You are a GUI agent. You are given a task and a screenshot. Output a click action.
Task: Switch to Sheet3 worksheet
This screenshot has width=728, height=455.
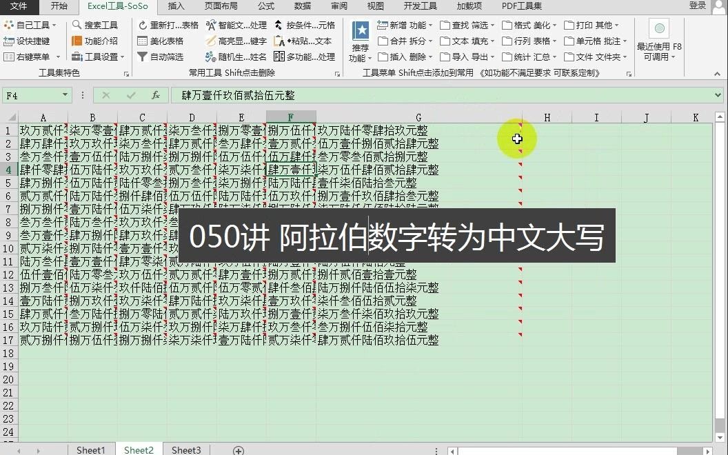[185, 449]
